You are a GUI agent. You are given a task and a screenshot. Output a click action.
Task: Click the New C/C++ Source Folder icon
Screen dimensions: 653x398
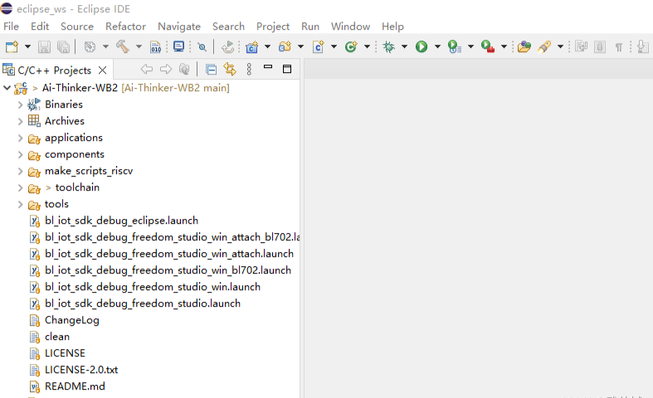285,46
